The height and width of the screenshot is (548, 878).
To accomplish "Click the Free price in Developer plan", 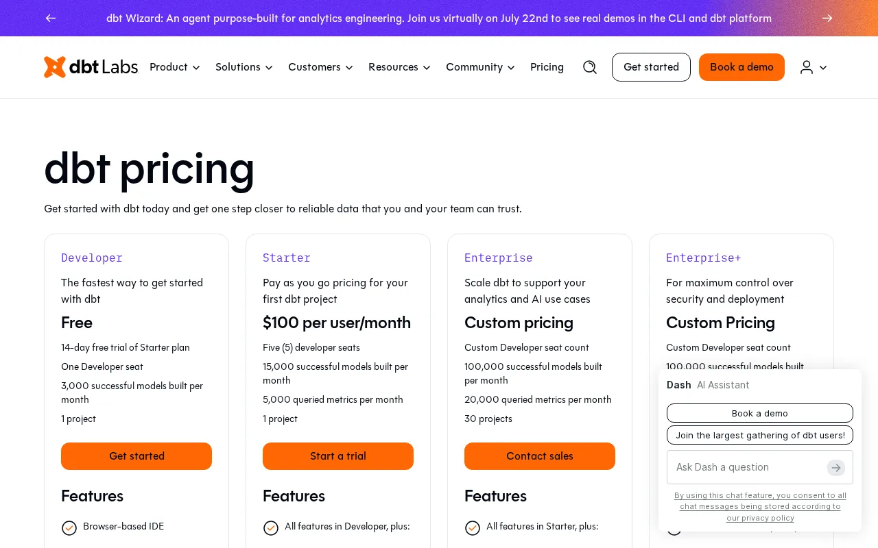I will pos(77,323).
